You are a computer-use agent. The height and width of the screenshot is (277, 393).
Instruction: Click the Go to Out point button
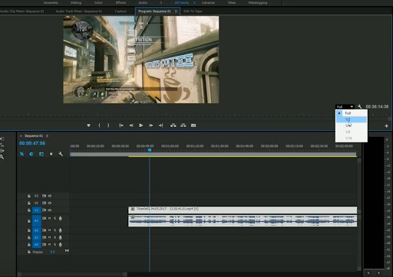tap(160, 125)
